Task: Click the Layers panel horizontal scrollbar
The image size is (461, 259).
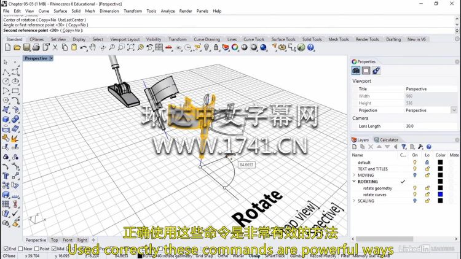Action: tap(385, 239)
